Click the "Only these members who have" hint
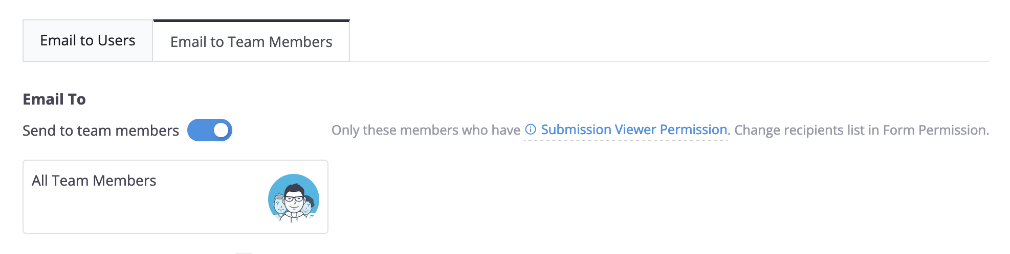1010x254 pixels. coord(426,130)
